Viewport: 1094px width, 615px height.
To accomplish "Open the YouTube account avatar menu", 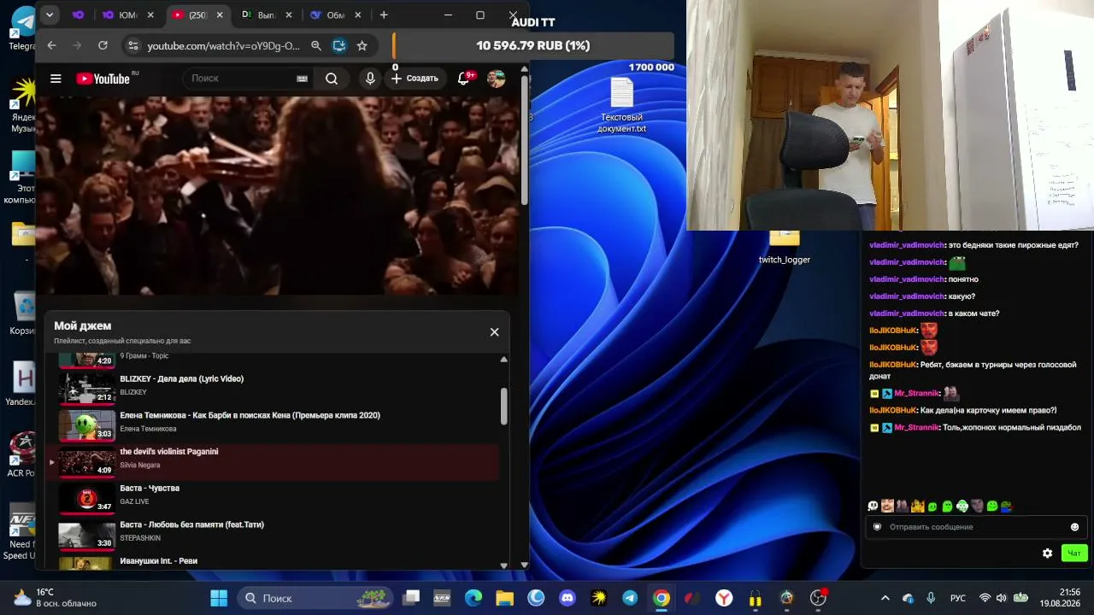I will click(x=497, y=79).
